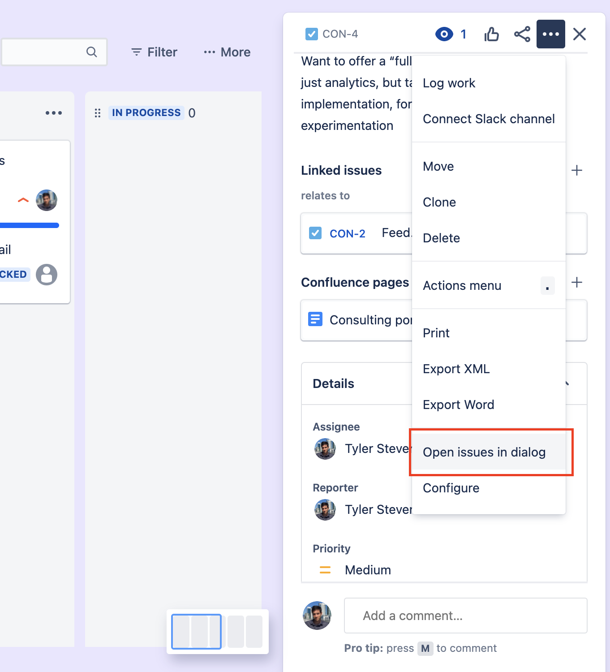Image resolution: width=610 pixels, height=672 pixels.
Task: Open the More options on the board
Action: point(227,52)
